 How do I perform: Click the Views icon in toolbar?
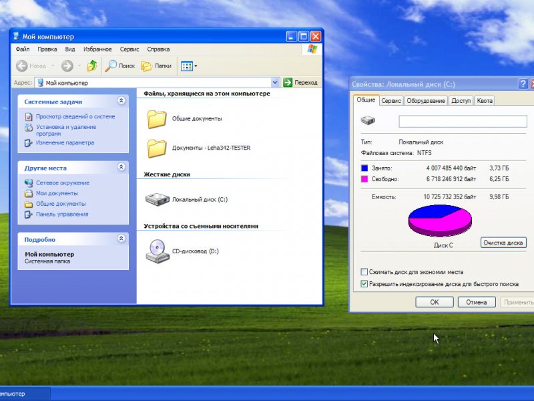(187, 65)
